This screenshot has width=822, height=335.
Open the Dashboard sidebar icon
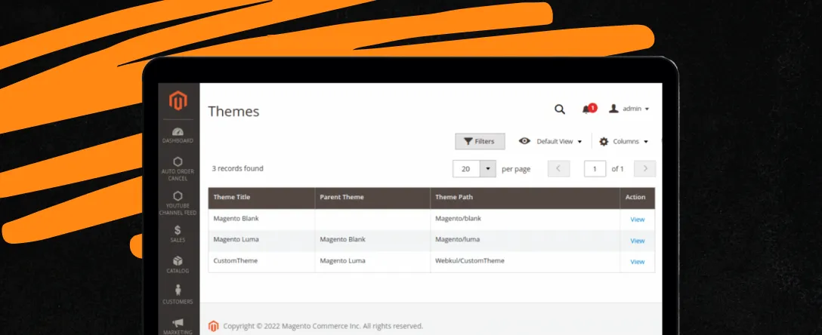178,135
